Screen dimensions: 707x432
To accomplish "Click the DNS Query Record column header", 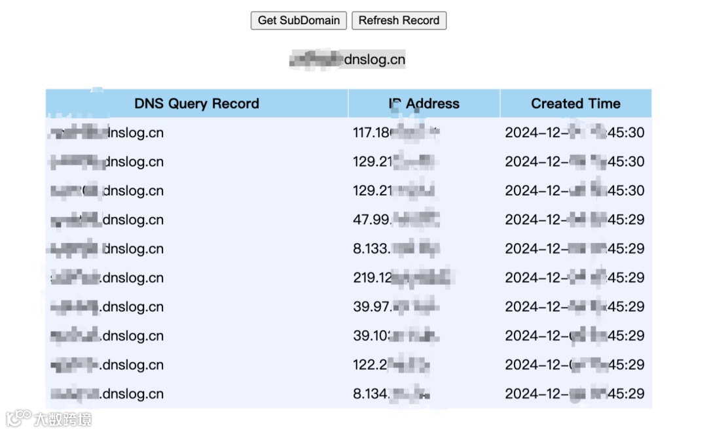I will pos(196,103).
